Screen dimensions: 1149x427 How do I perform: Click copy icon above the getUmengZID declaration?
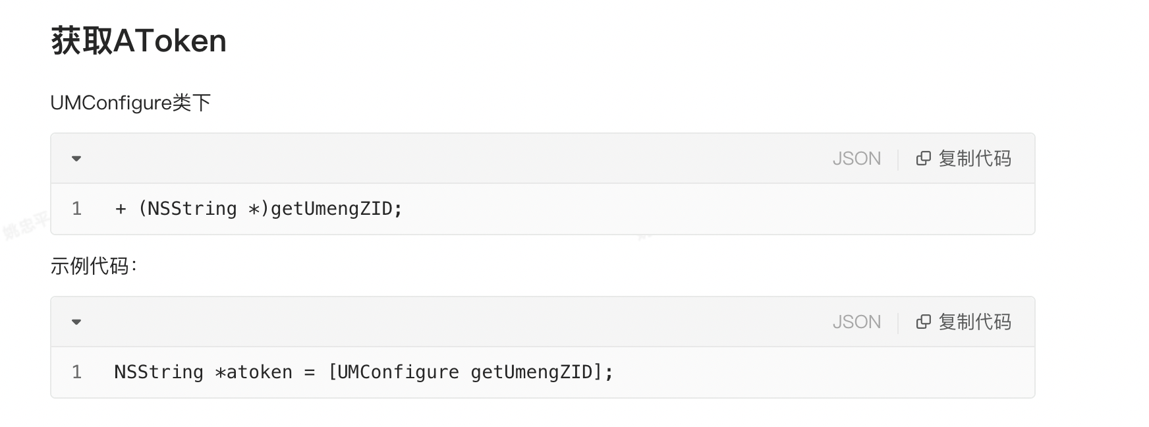924,159
